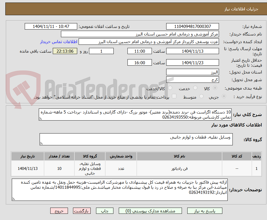Click the تعداد / مقدار column header
This screenshot has width=267, height=220.
tap(59, 156)
